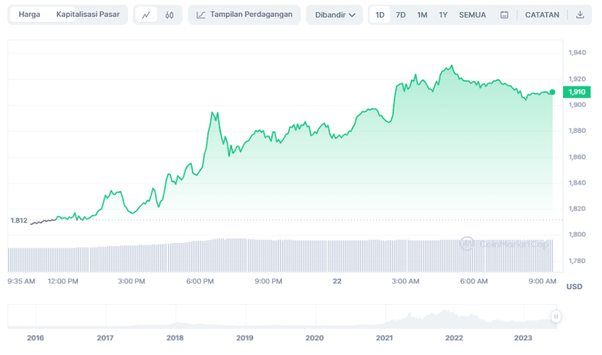Switch to Kapitalisasi Pasar view
Viewport: 602px width, 355px height.
point(88,15)
